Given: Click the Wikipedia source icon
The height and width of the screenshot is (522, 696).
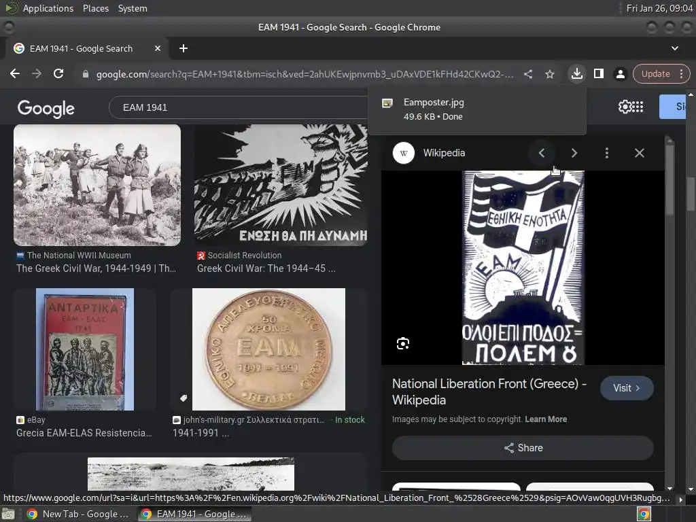Looking at the screenshot, I should pos(404,153).
